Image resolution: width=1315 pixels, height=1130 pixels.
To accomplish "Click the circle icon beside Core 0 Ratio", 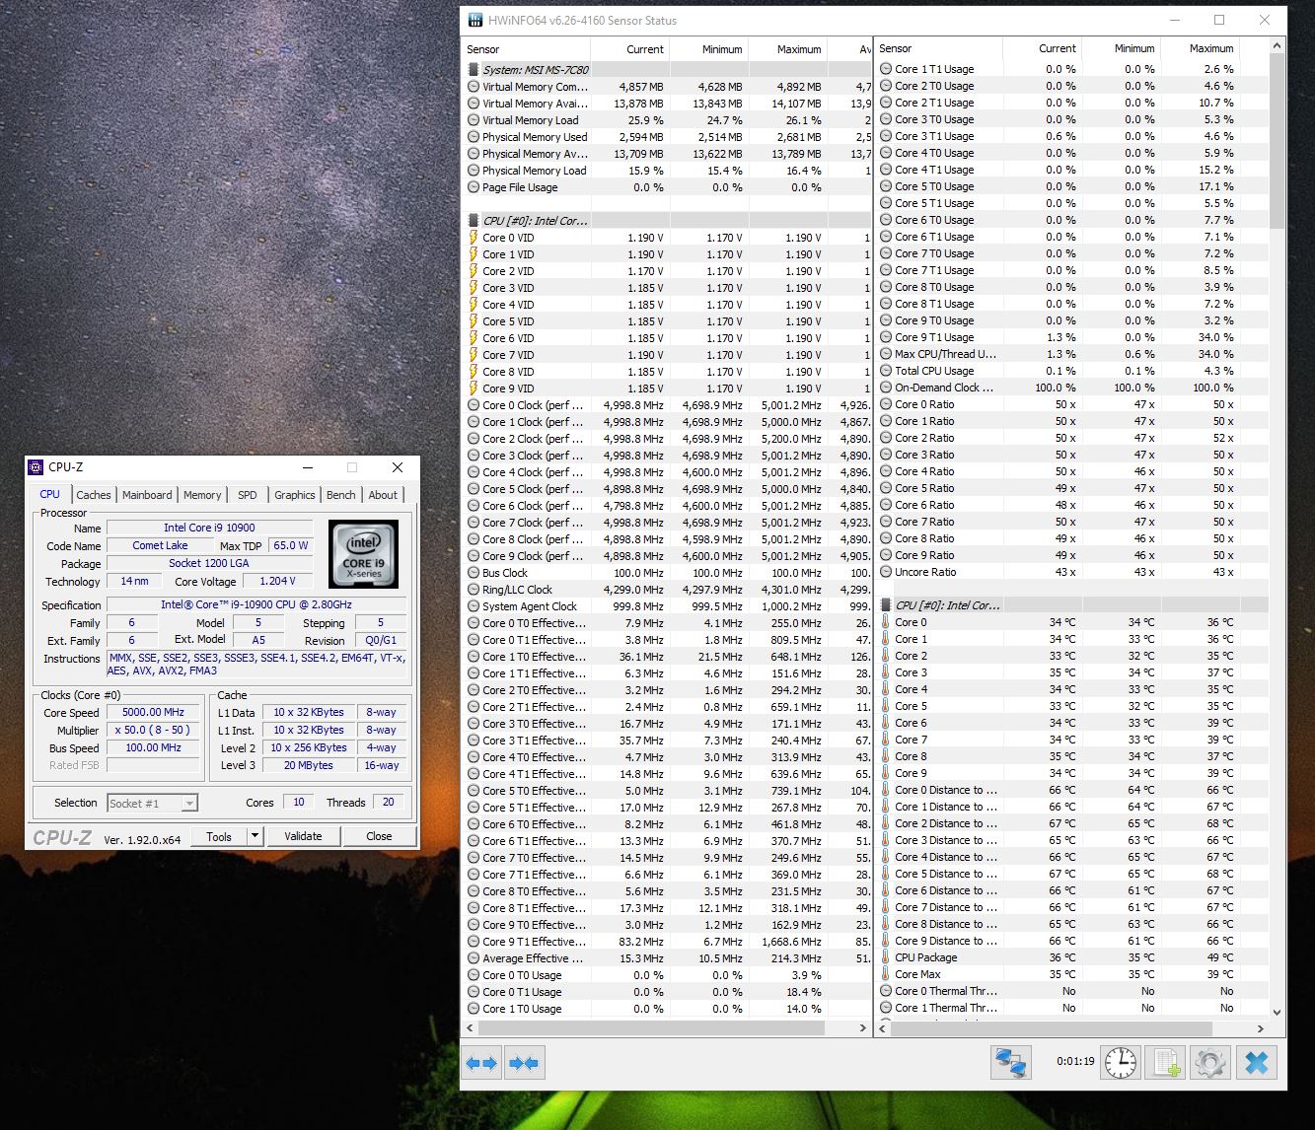I will 885,404.
